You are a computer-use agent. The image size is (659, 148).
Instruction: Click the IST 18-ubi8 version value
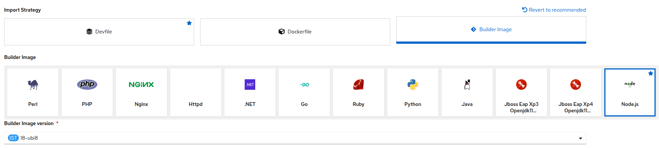coord(23,138)
